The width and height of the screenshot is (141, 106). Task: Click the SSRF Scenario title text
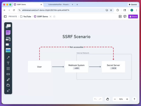coord(76,37)
